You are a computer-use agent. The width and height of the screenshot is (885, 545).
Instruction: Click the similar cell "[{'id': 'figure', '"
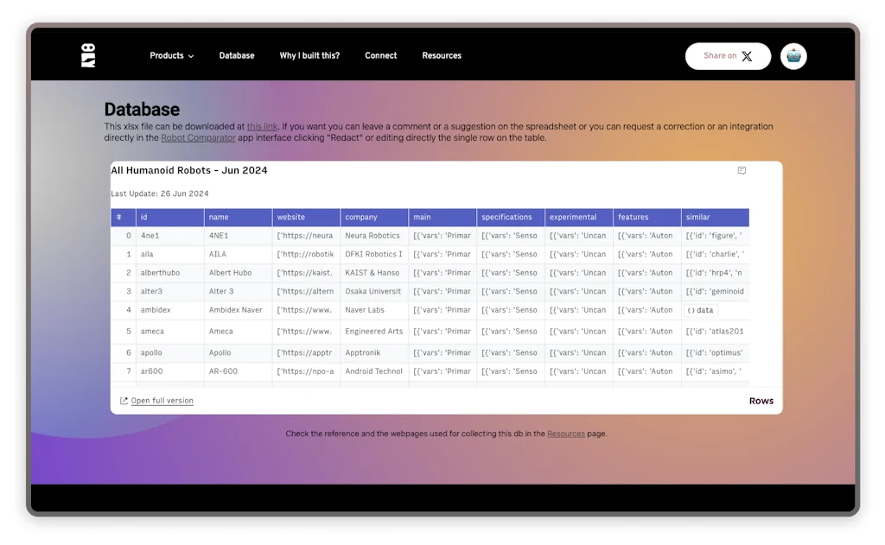pos(715,236)
